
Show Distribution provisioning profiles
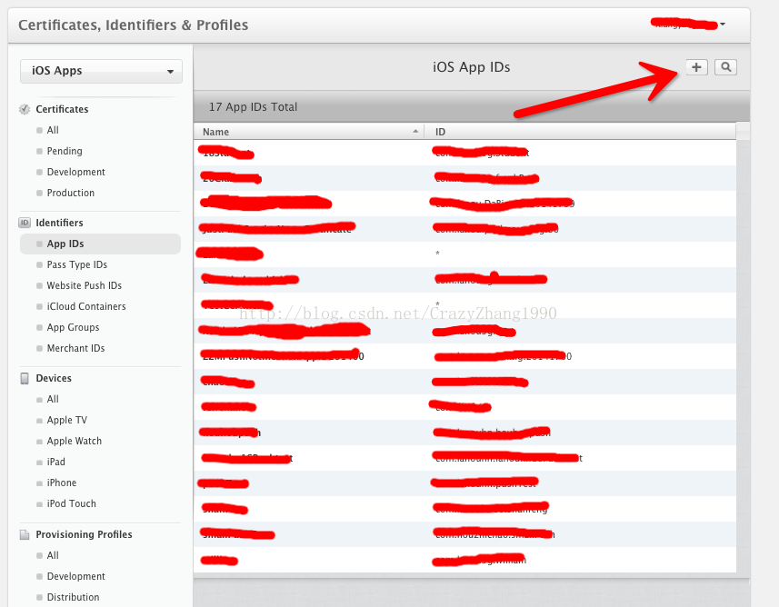click(x=73, y=597)
